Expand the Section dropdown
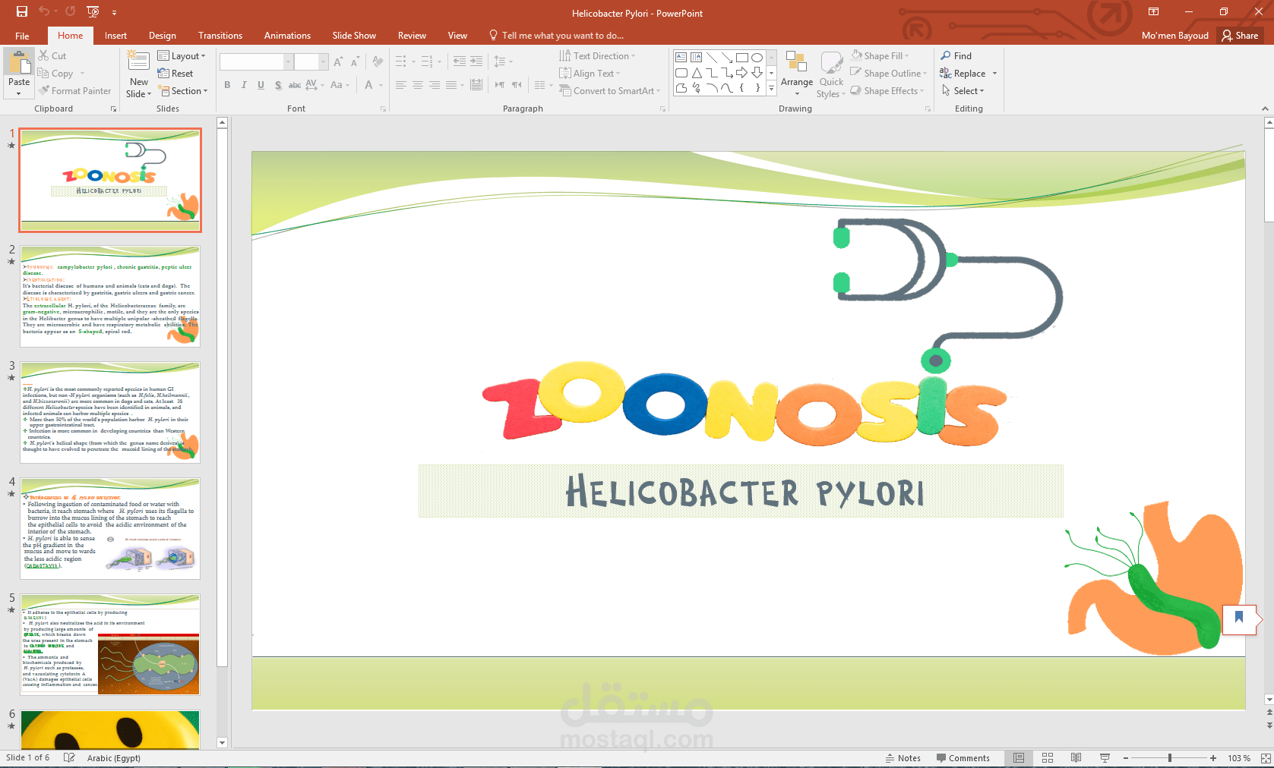Viewport: 1274px width, 768px height. (x=183, y=91)
